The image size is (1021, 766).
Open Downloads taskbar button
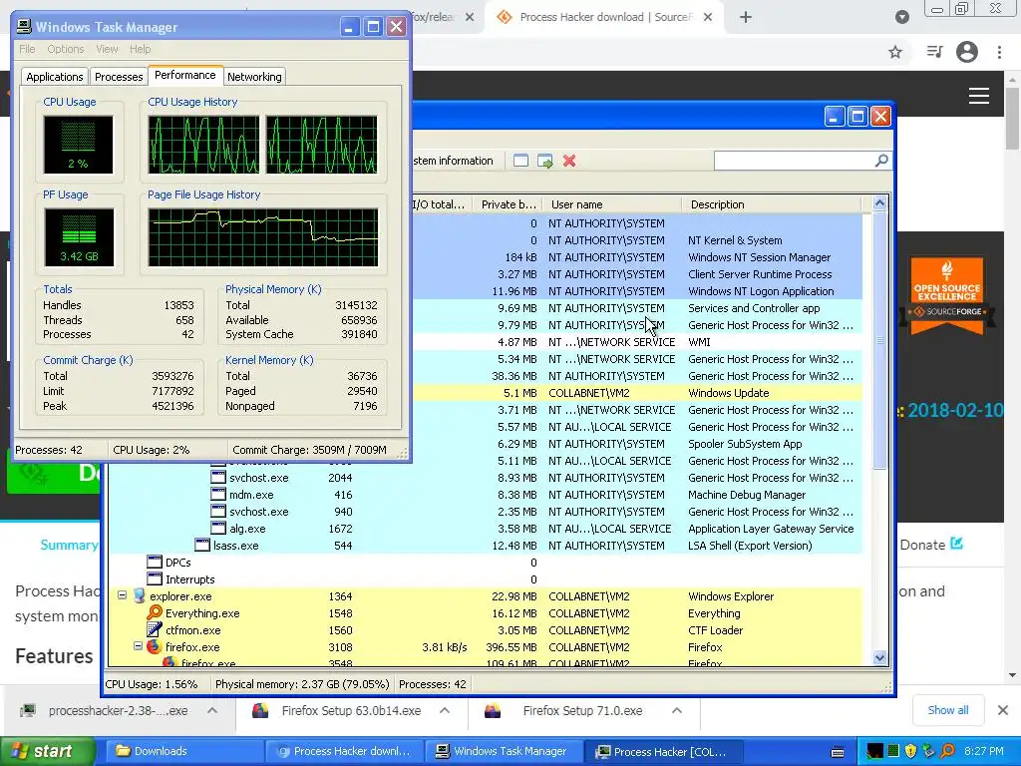(x=184, y=751)
